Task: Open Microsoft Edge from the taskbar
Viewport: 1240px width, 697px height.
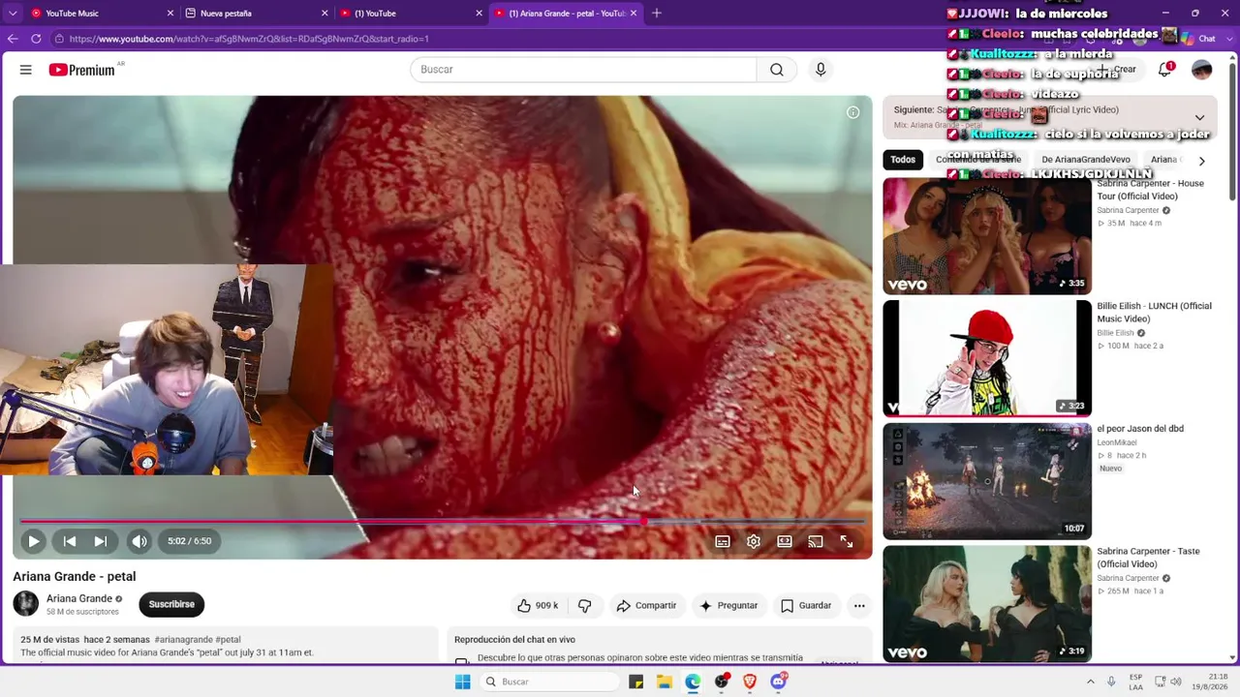Action: [x=693, y=682]
